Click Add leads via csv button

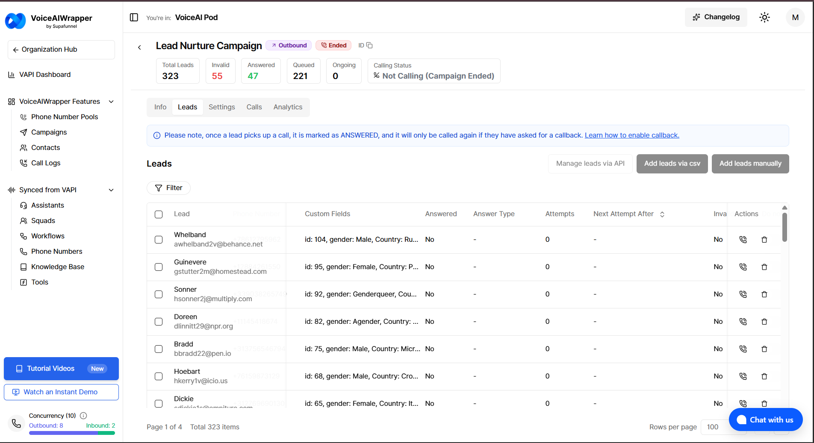672,164
